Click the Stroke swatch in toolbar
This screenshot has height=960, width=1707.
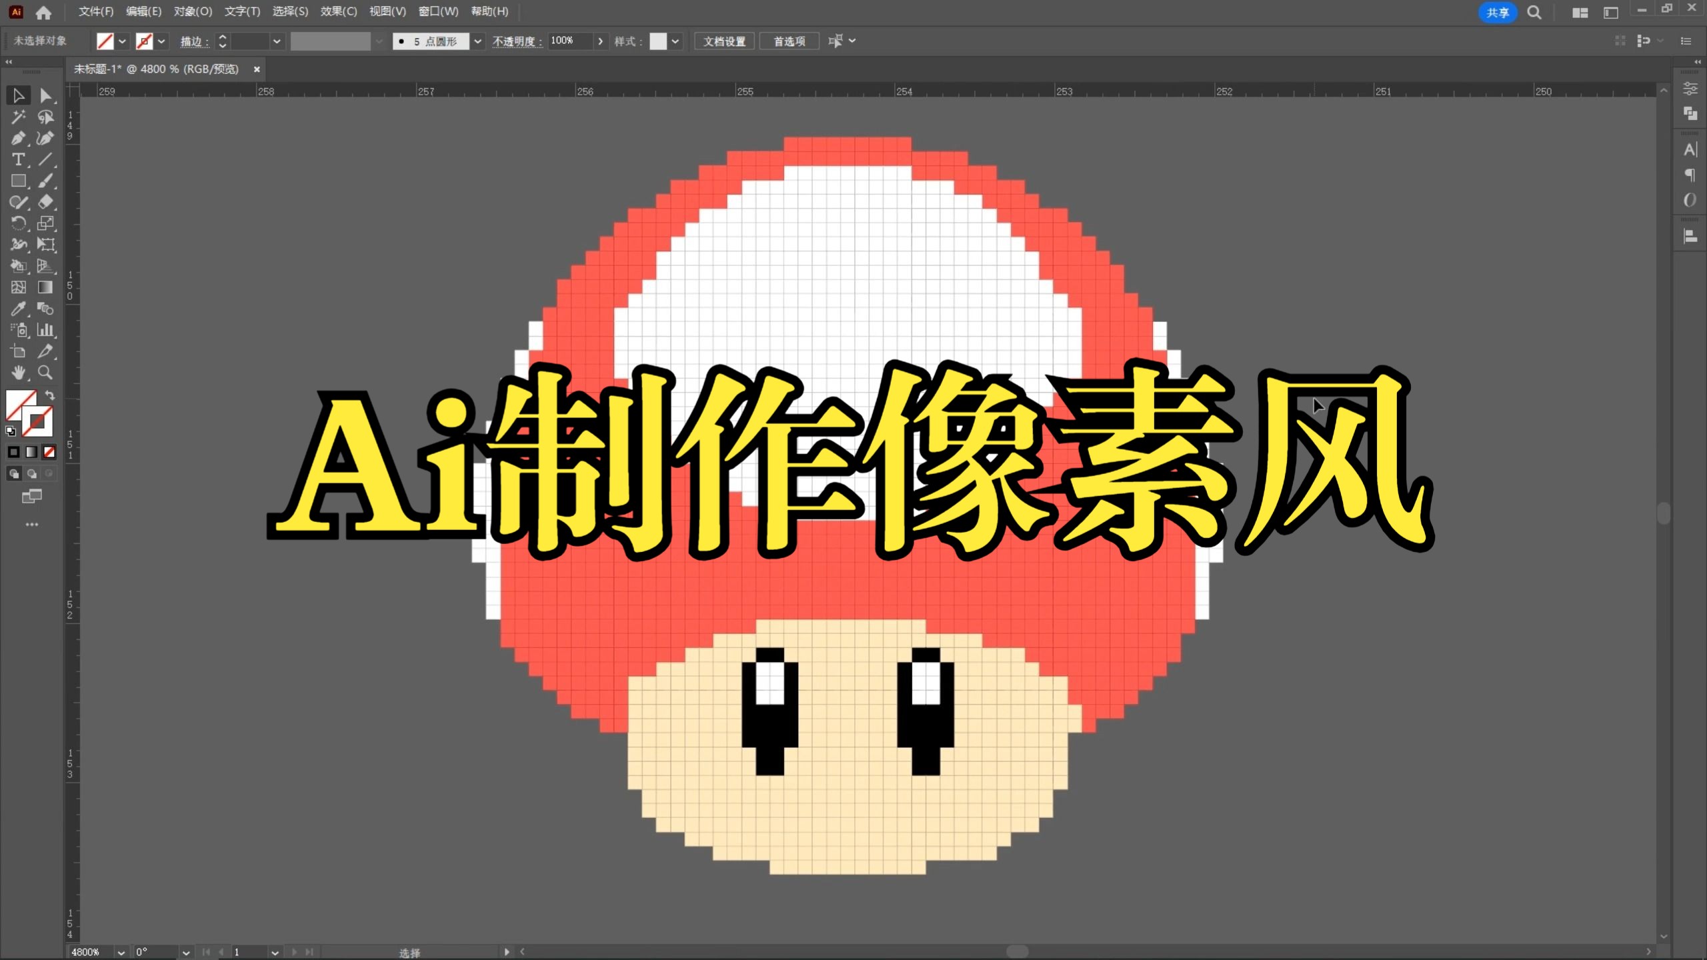pyautogui.click(x=39, y=422)
